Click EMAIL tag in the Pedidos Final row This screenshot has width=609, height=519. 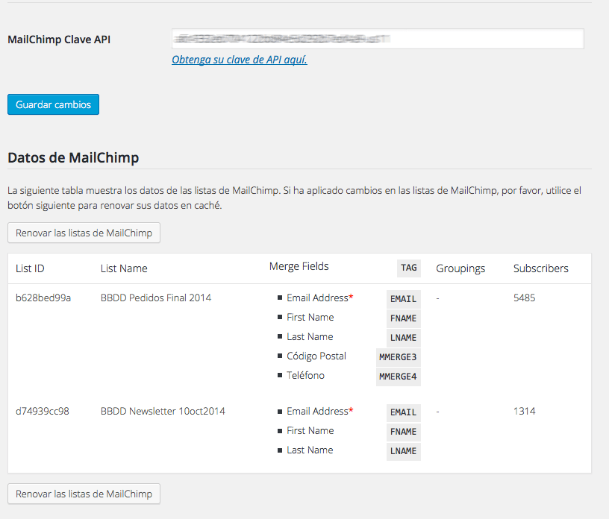click(403, 299)
